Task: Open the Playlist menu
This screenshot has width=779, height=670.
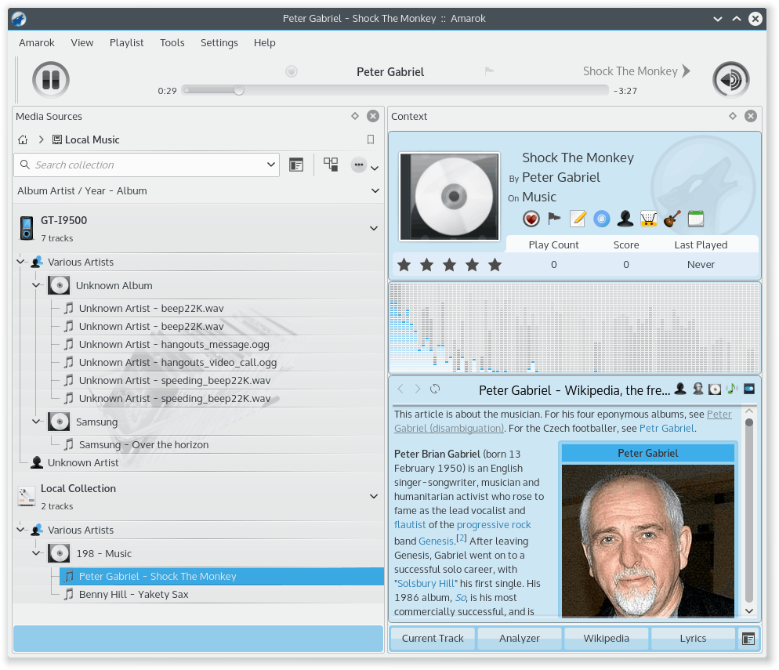Action: (x=127, y=43)
